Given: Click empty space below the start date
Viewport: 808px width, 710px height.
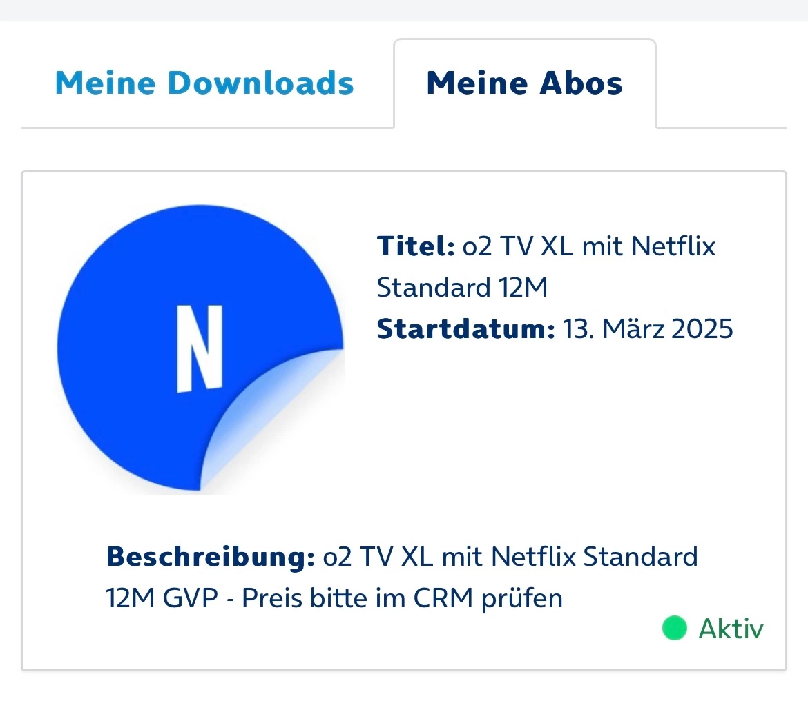Looking at the screenshot, I should pyautogui.click(x=552, y=428).
